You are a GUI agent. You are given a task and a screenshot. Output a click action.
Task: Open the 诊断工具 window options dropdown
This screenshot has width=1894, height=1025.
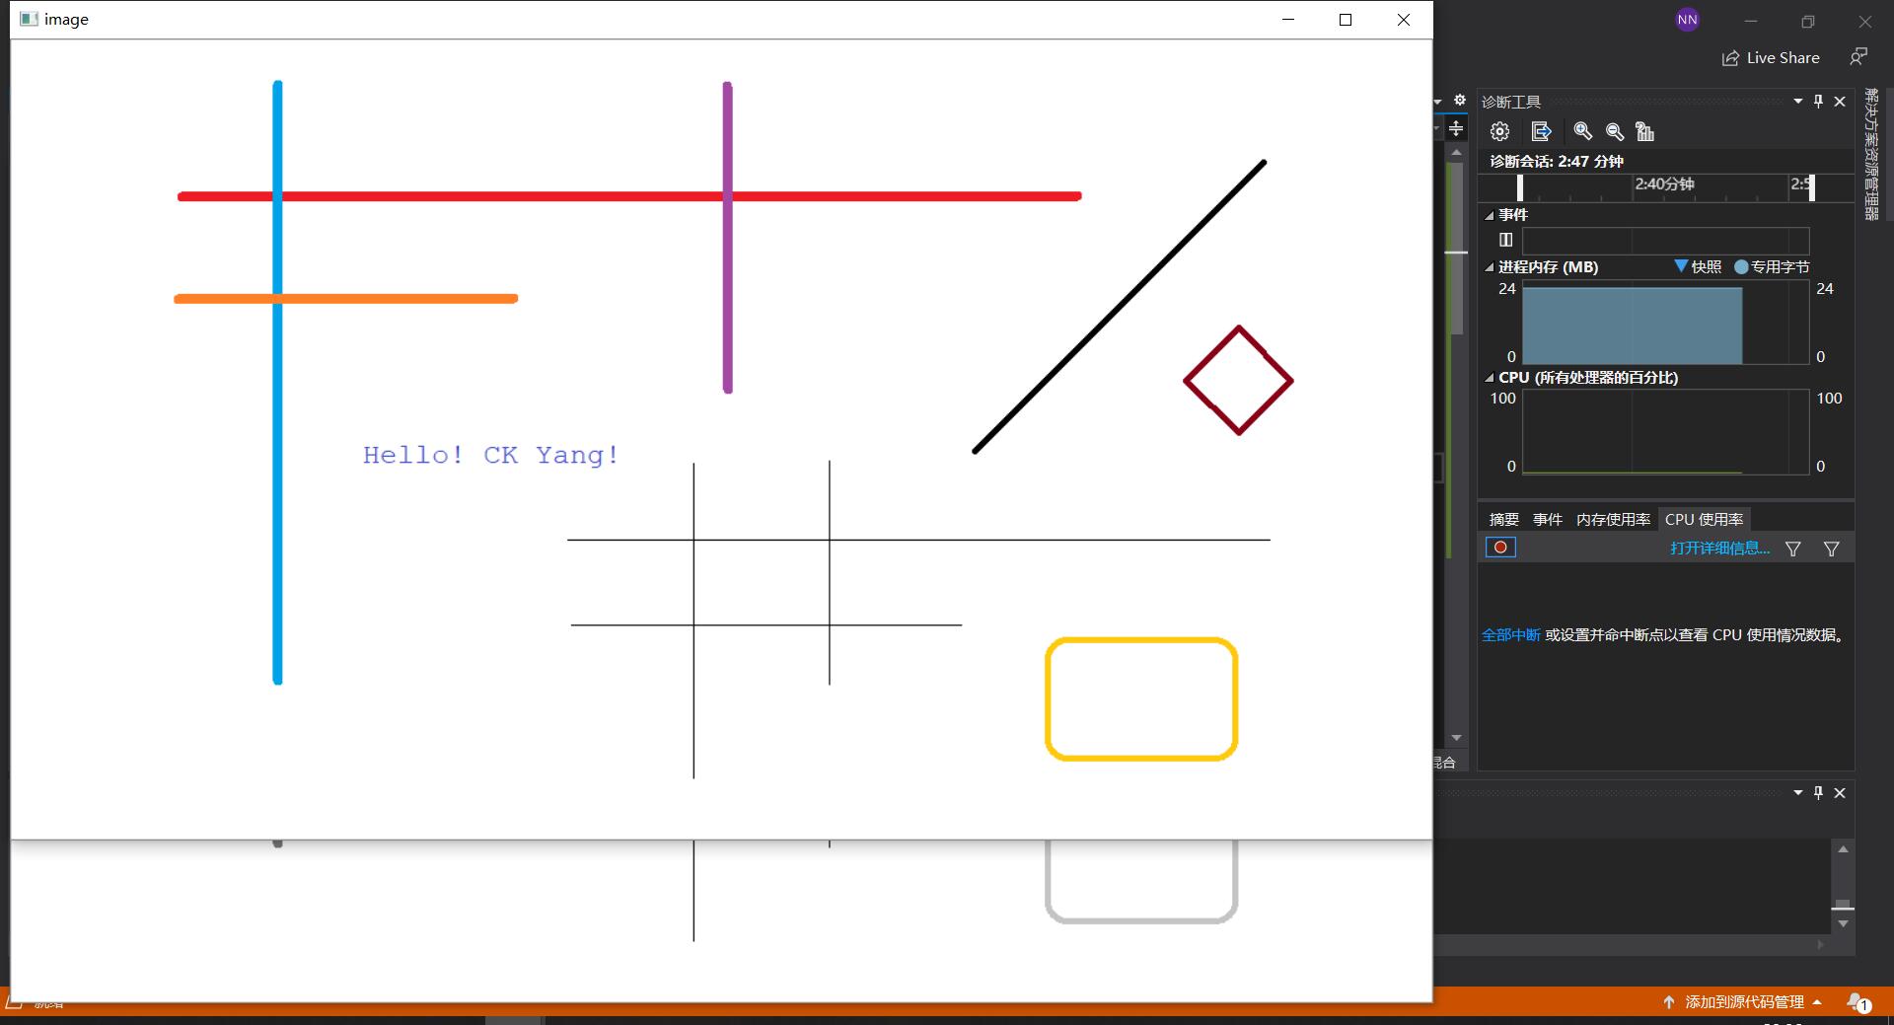(x=1798, y=102)
